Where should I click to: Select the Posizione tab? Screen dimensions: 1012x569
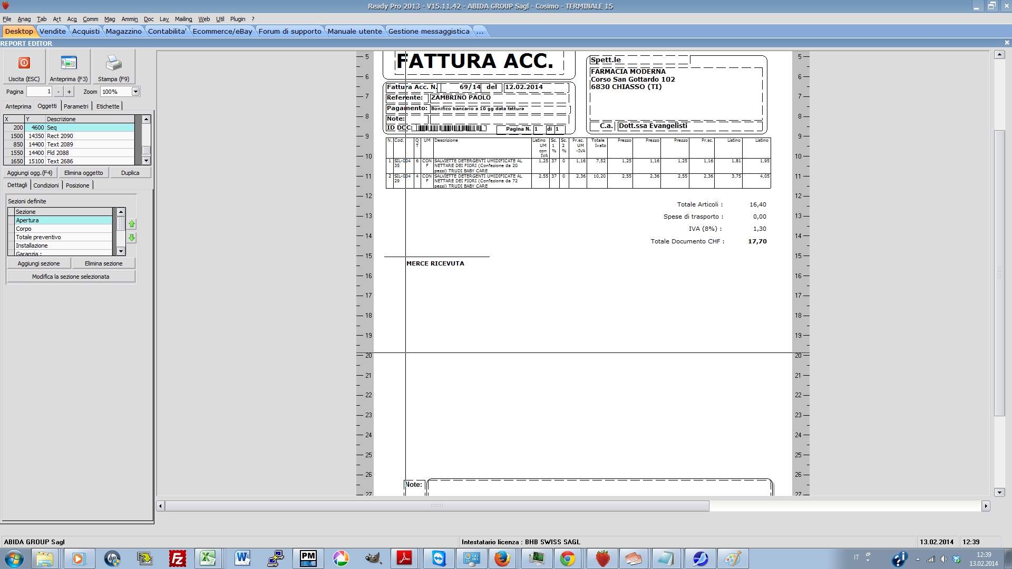pos(77,185)
